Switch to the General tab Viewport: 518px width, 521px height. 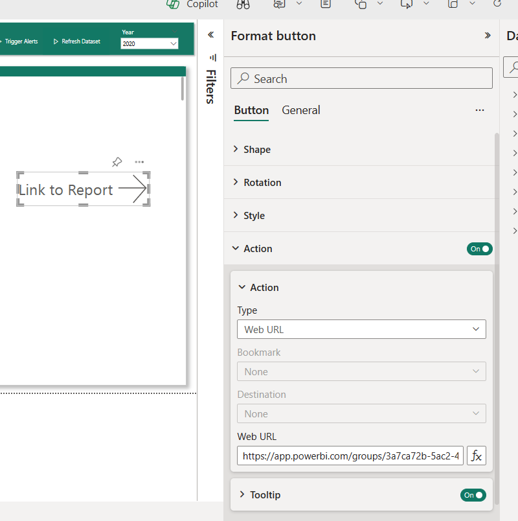tap(300, 110)
